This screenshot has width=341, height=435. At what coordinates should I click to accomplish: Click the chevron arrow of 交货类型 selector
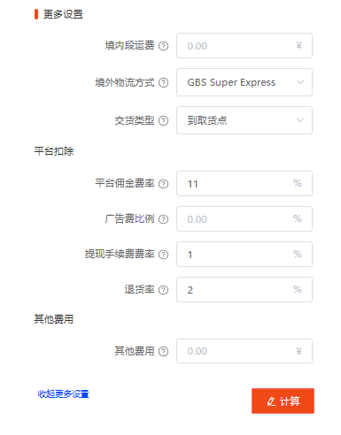(x=300, y=120)
